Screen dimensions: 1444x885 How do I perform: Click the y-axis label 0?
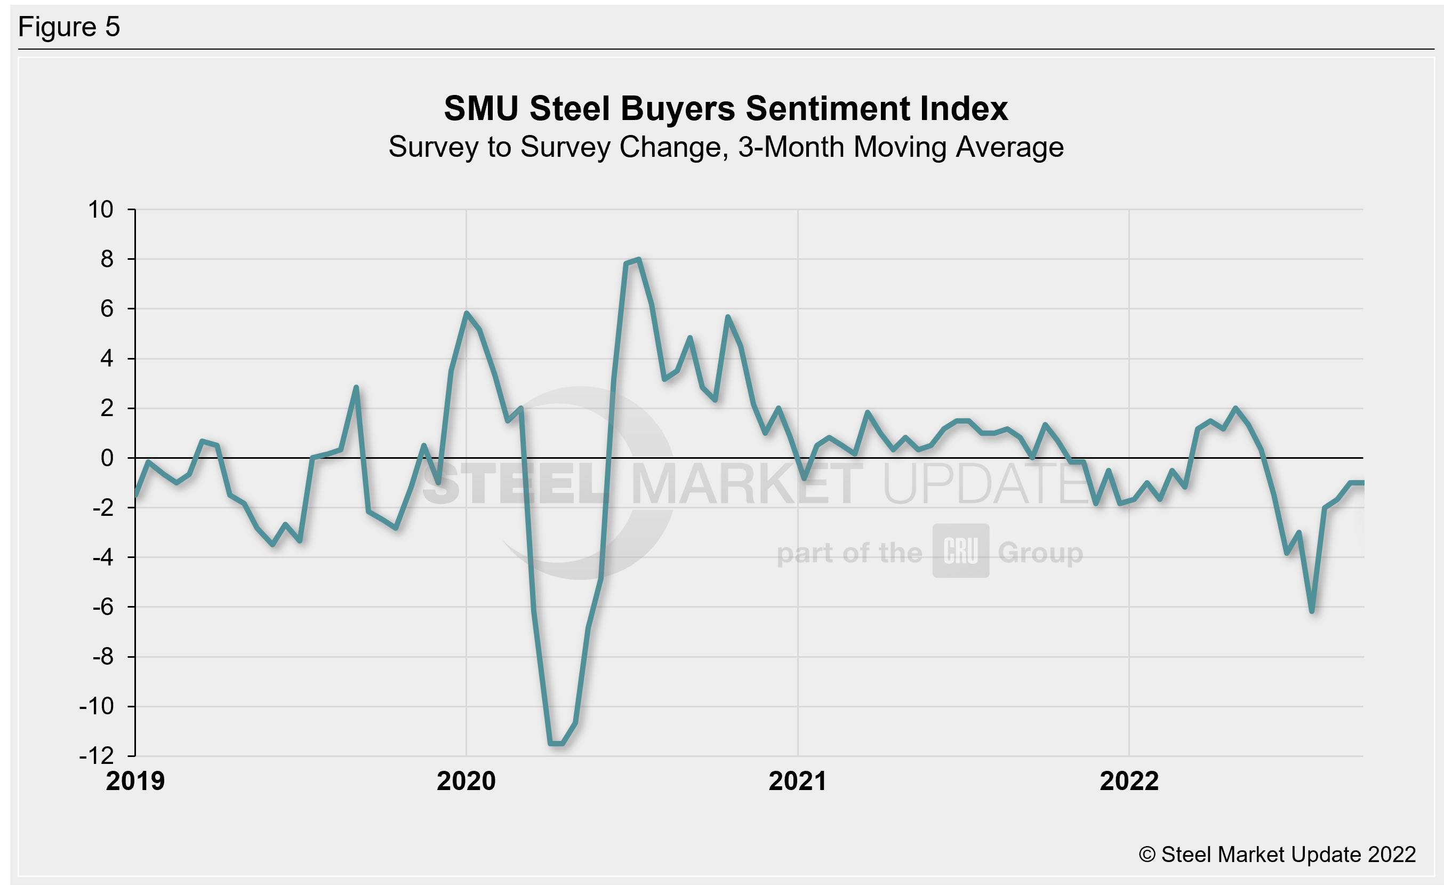coord(107,458)
